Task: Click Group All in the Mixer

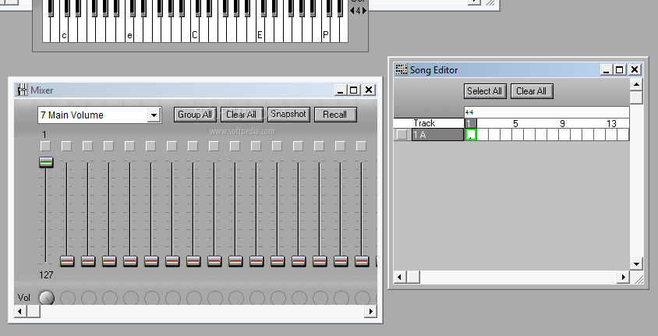Action: 195,115
